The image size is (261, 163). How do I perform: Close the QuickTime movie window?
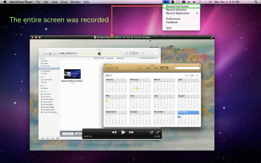(x=32, y=37)
